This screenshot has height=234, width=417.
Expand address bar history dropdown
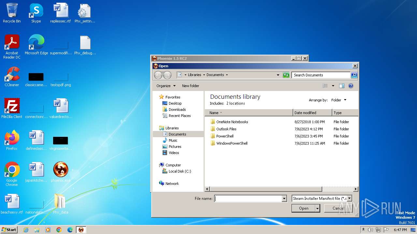point(278,75)
